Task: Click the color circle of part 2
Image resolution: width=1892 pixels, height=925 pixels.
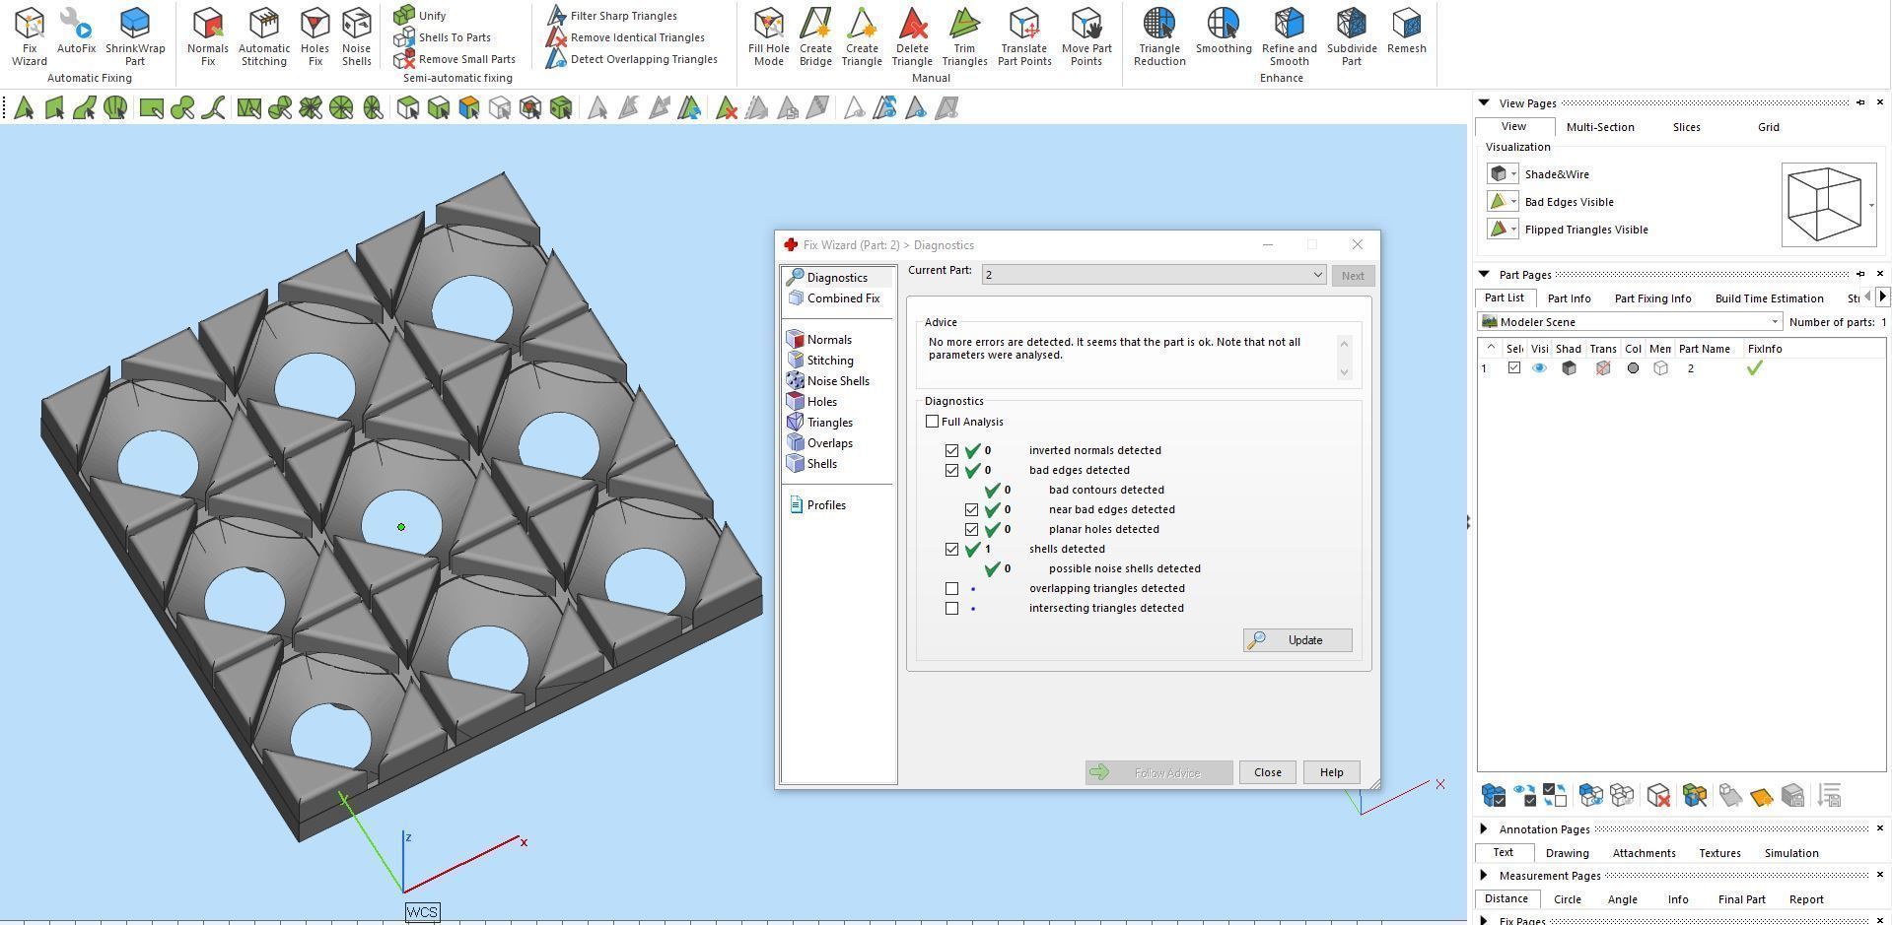Action: click(1633, 368)
